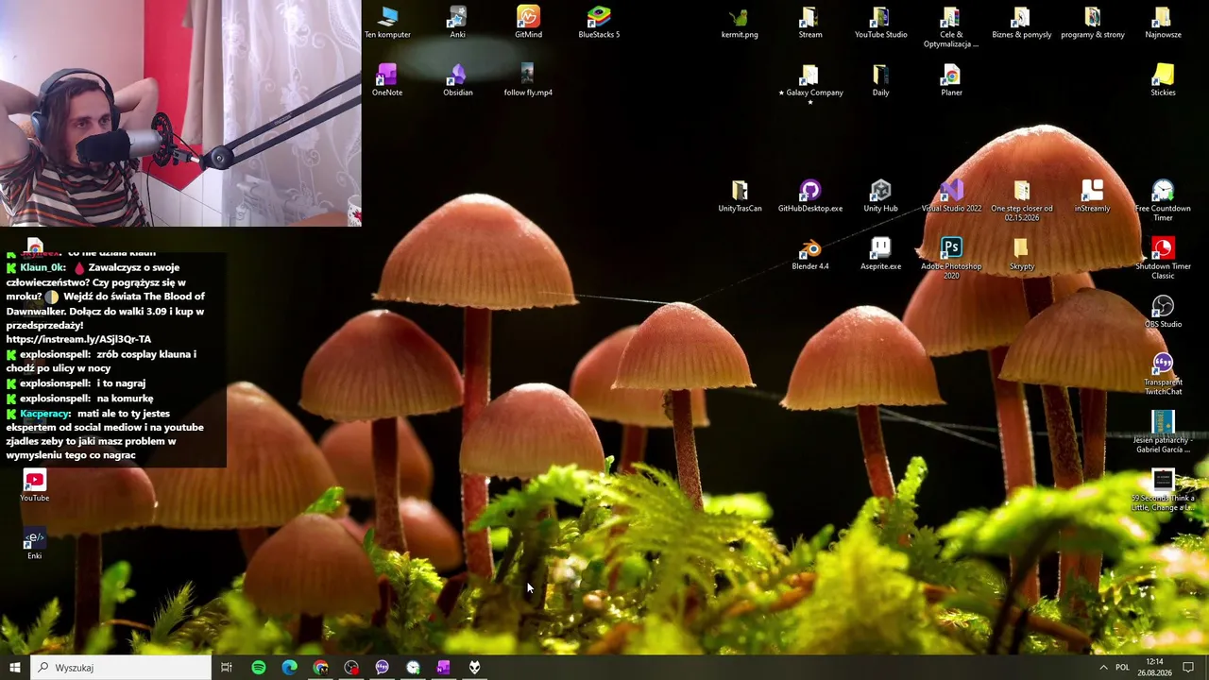Image resolution: width=1209 pixels, height=680 pixels.
Task: Launch BlueStacks 5 from the desktop
Action: coord(599,23)
